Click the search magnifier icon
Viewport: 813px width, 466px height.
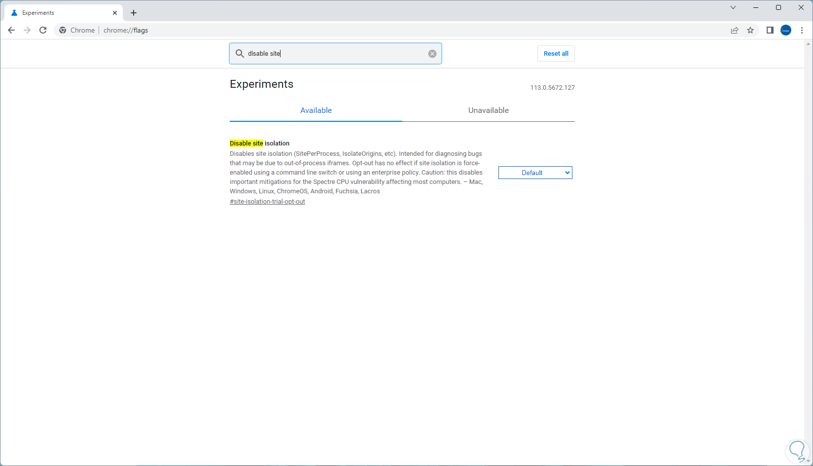(240, 53)
